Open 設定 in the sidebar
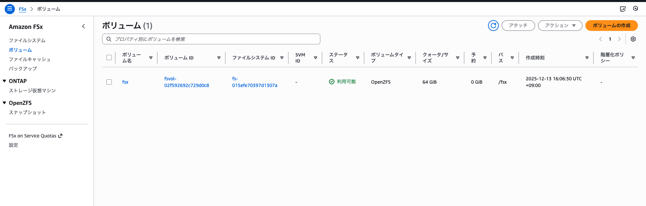Viewport: 646px width, 206px height. tap(13, 145)
